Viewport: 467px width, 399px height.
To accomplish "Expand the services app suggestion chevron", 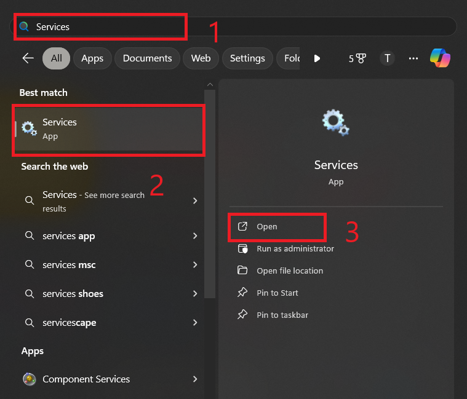I will (x=195, y=236).
